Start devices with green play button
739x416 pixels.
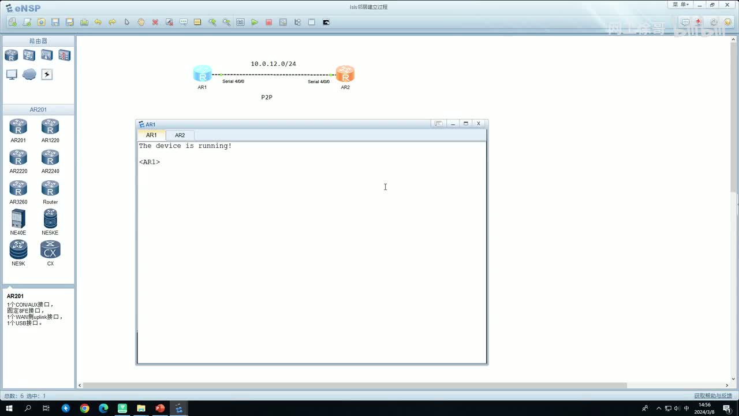coord(255,22)
